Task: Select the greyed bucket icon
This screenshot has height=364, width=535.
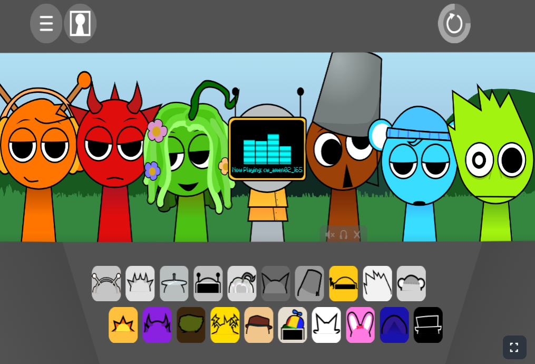Action: [309, 283]
